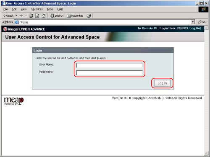
Task: Click the Log In button
Action: 162,83
